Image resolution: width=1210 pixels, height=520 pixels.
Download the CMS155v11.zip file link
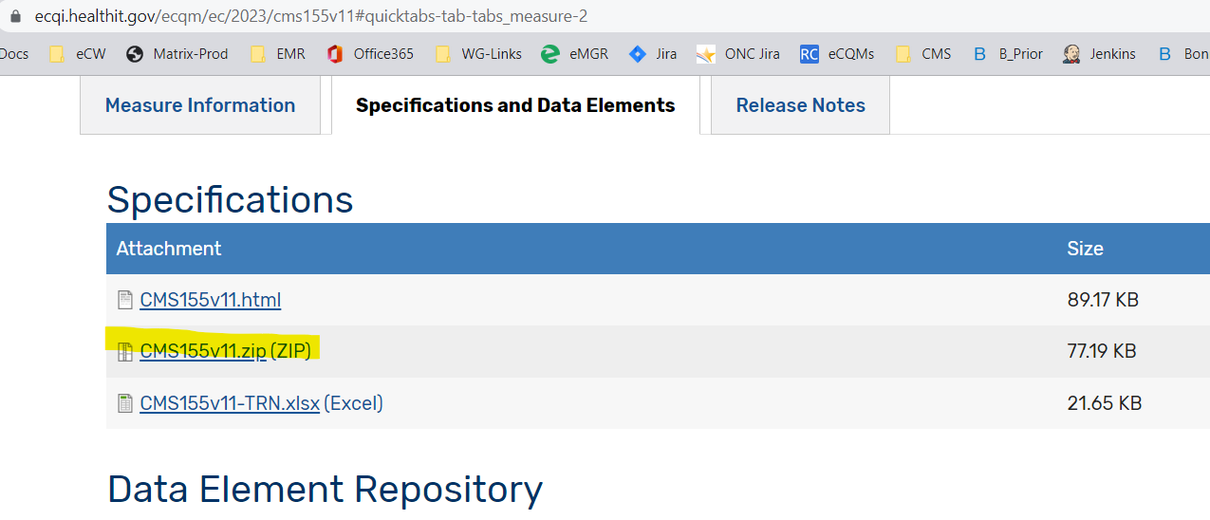[x=203, y=351]
